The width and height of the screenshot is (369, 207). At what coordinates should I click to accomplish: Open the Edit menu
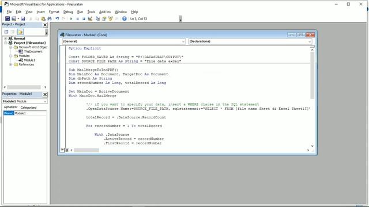[x=18, y=11]
